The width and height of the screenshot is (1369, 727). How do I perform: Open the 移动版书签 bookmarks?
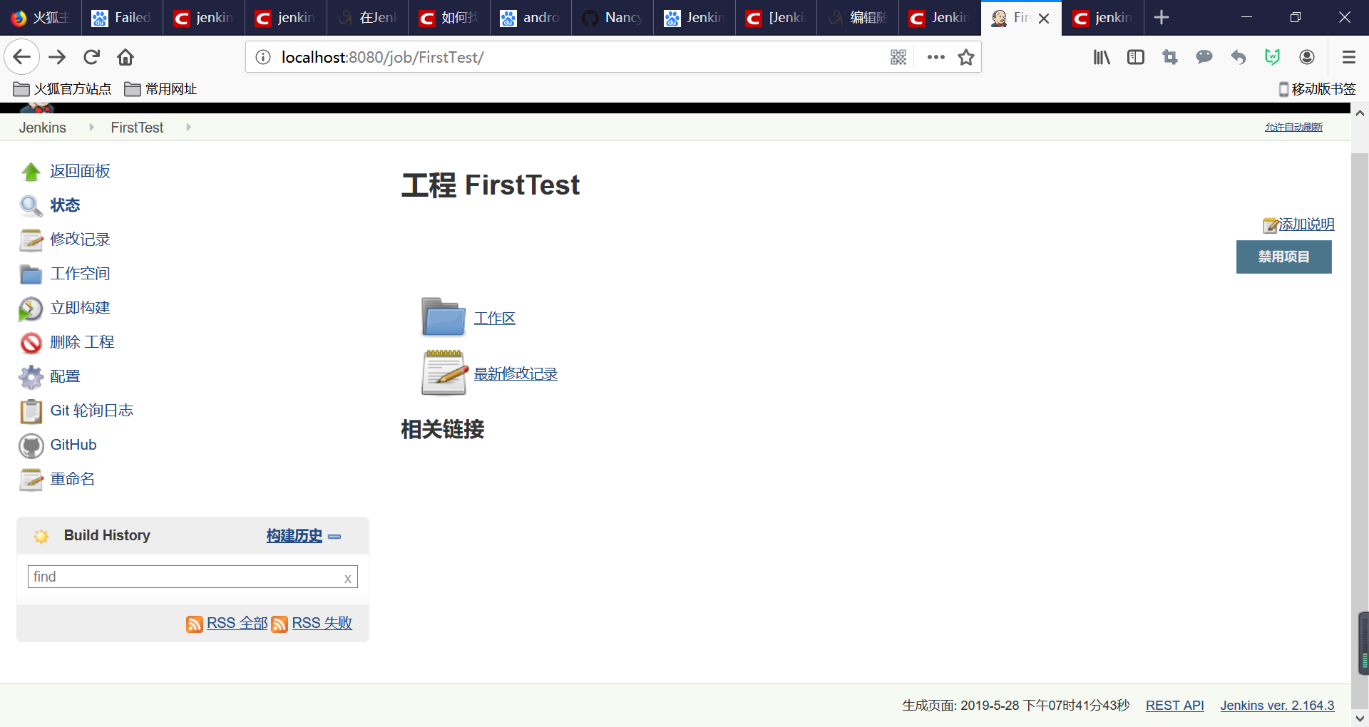click(x=1317, y=89)
